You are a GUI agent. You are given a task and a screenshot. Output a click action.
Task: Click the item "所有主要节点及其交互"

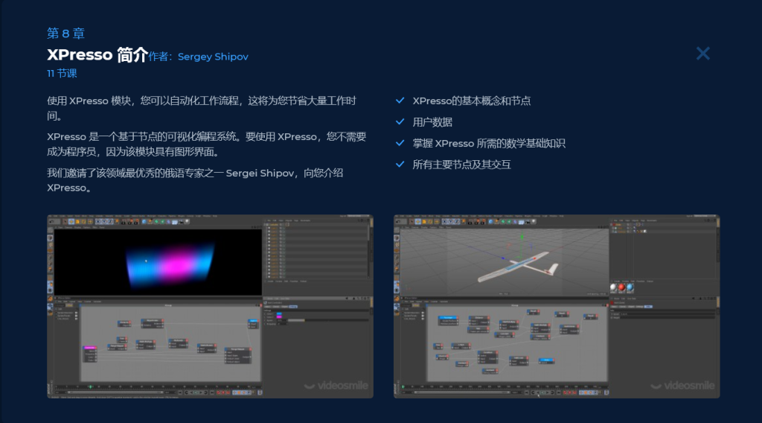click(461, 165)
